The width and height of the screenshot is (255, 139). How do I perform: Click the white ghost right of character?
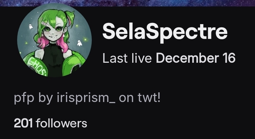(80, 43)
